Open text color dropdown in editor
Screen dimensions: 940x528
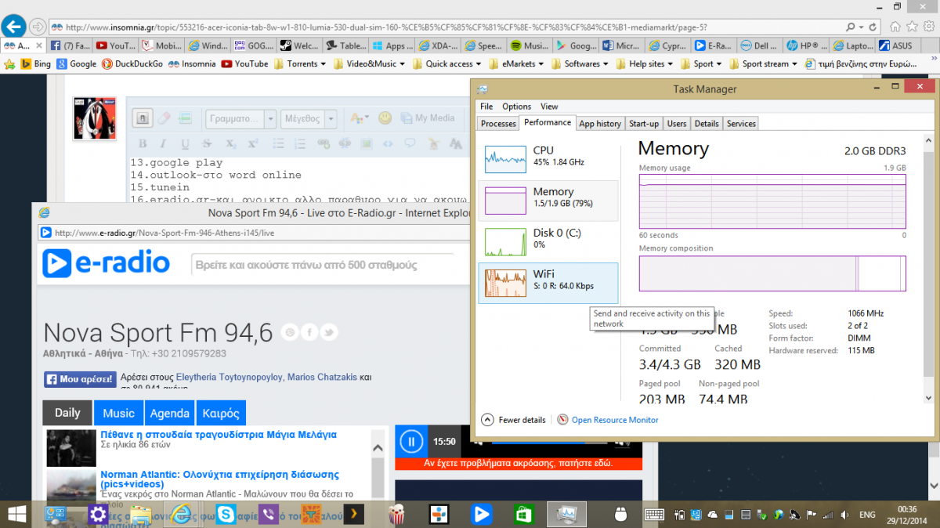pyautogui.click(x=359, y=118)
